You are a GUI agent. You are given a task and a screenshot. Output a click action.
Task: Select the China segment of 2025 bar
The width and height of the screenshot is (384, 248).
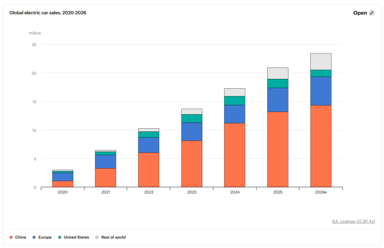278,149
